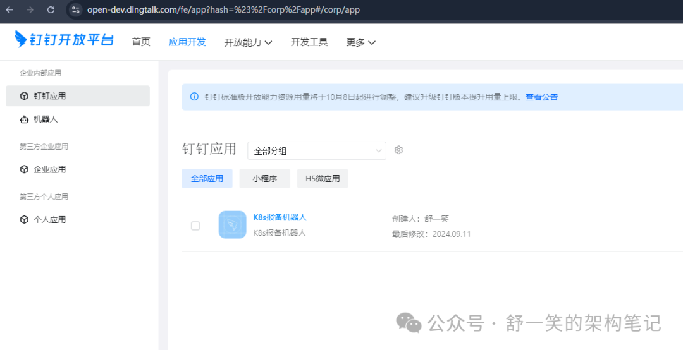Screen dimensions: 683x350
Task: Click the 第三方企业应用 section label
Action: point(44,147)
